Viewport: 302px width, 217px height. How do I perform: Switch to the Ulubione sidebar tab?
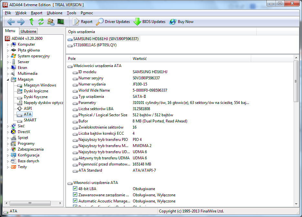[28, 31]
